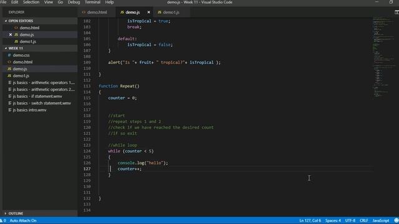Viewport: 399px width, 224px height.
Task: Click on the //while loop comment
Action: pyautogui.click(x=123, y=145)
